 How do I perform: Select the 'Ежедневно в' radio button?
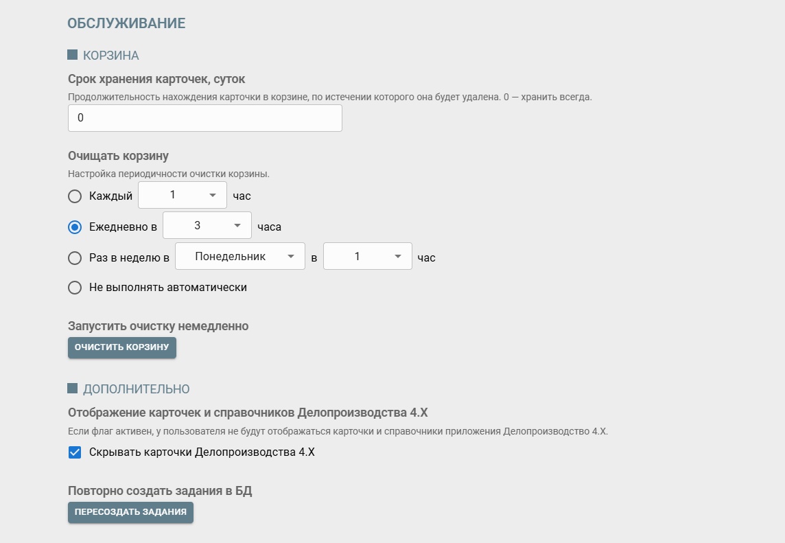75,227
